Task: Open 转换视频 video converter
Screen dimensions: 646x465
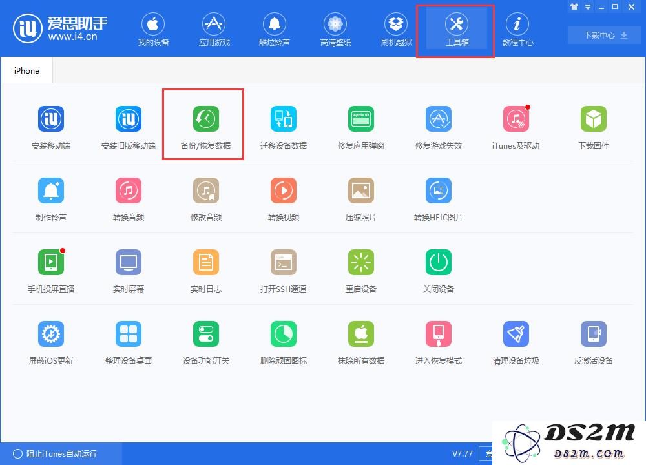Action: 284,200
